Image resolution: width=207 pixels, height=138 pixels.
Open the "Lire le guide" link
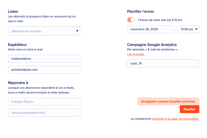(136, 54)
